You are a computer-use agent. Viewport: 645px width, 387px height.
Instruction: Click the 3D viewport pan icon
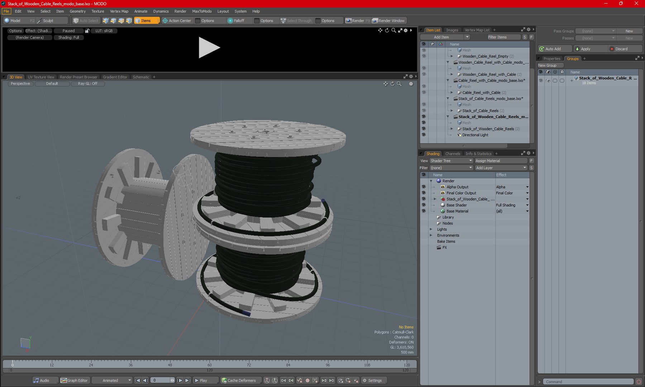tap(386, 84)
